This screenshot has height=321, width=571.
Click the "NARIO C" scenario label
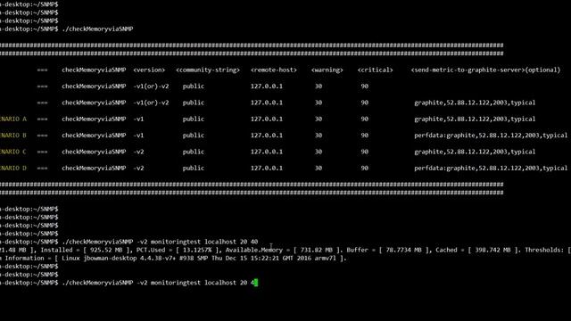pos(13,152)
